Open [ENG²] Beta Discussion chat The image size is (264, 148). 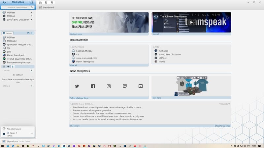(x=170, y=54)
